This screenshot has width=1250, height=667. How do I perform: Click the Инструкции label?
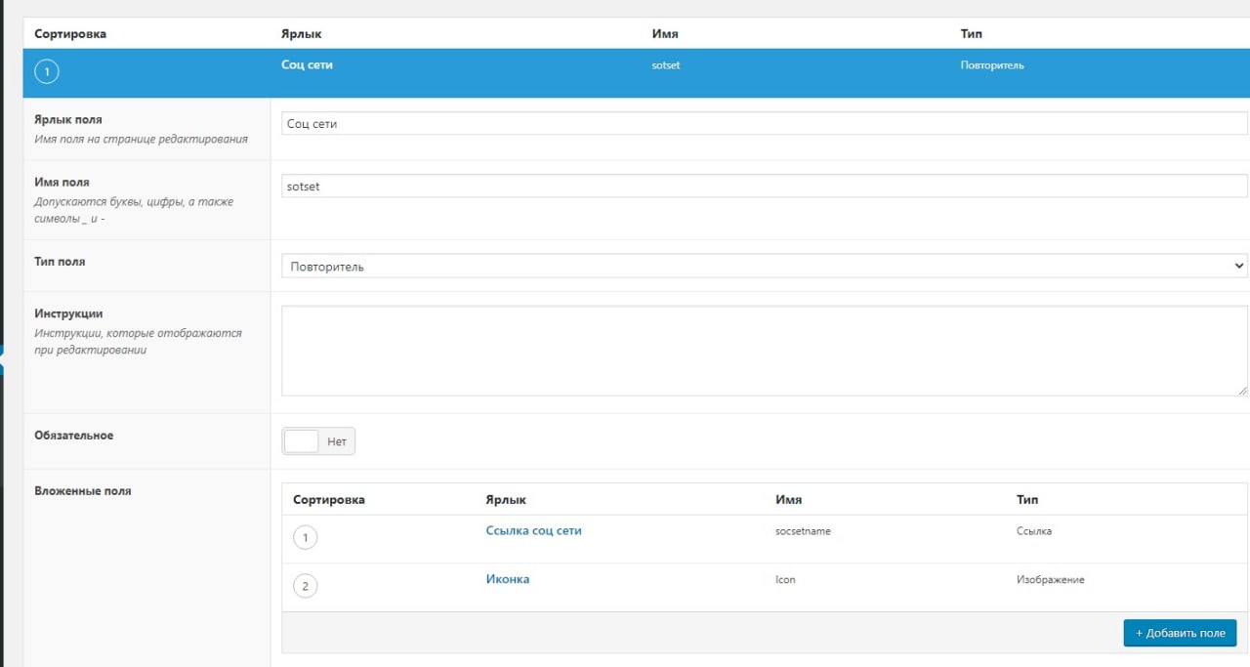click(x=68, y=314)
